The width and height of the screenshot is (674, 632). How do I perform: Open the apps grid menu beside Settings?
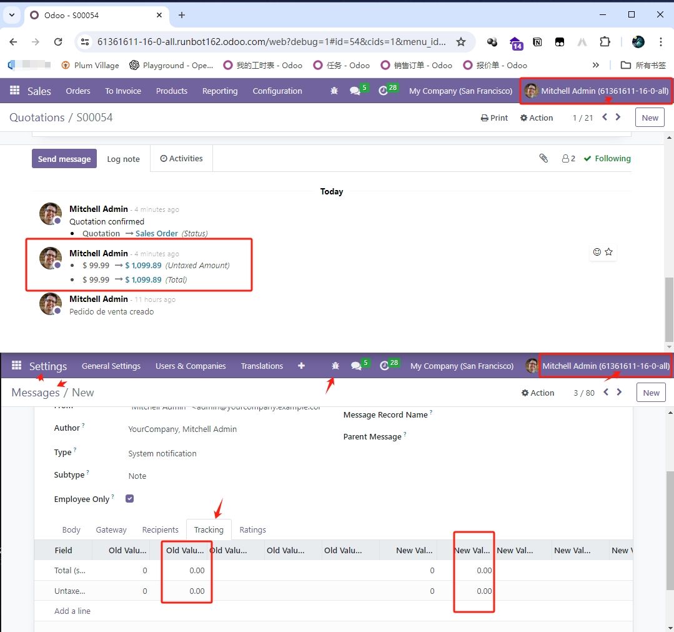click(16, 365)
